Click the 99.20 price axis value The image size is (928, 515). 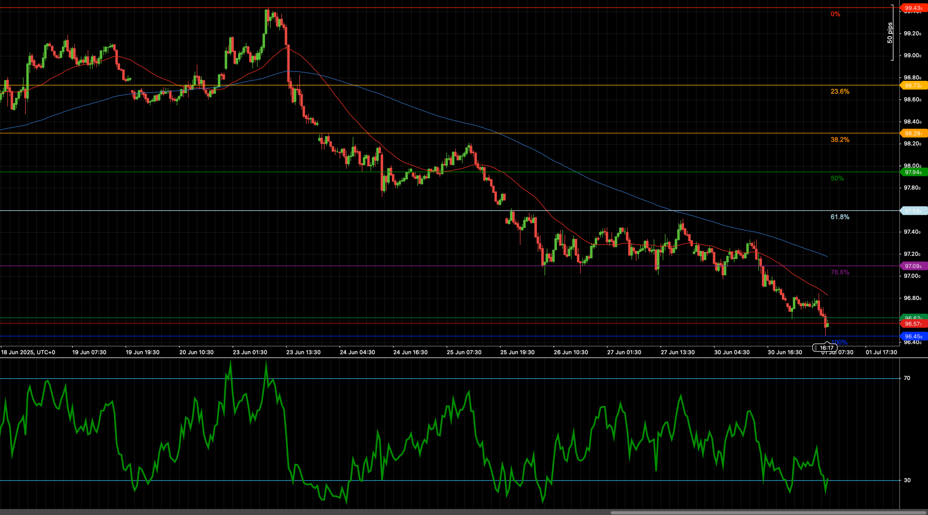912,33
